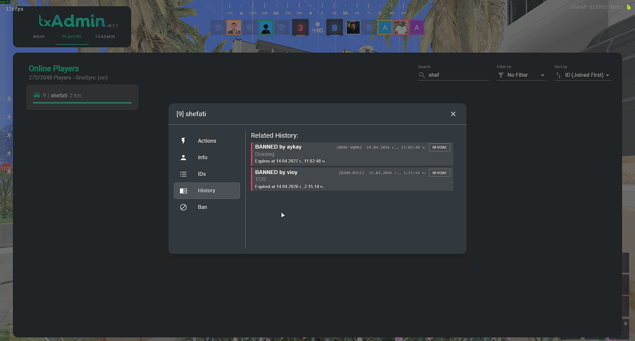
Task: Open the shefati player card
Action: click(x=82, y=97)
